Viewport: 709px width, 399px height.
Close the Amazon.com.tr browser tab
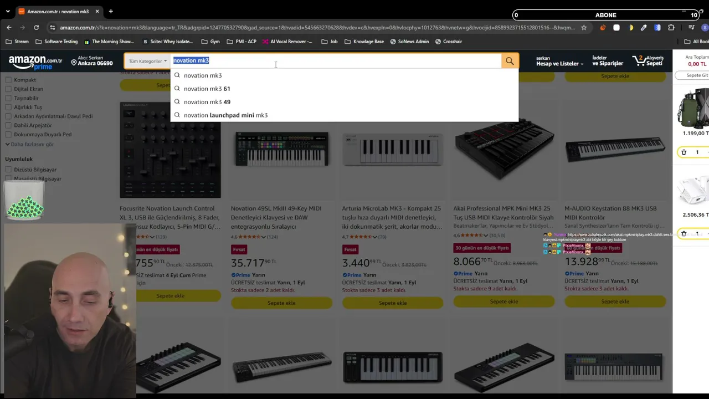tap(99, 11)
